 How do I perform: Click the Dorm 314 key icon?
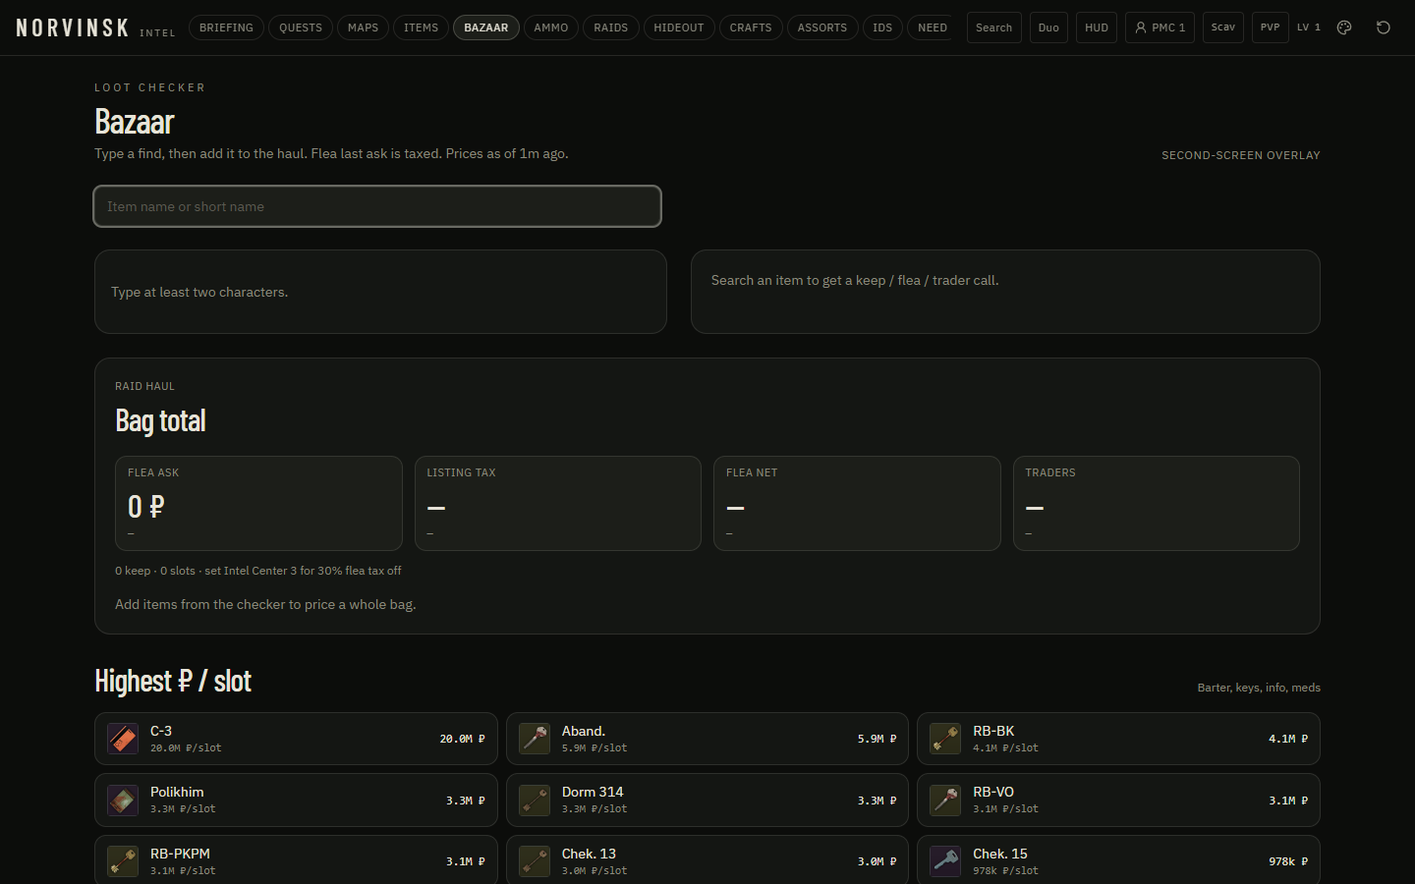click(535, 801)
